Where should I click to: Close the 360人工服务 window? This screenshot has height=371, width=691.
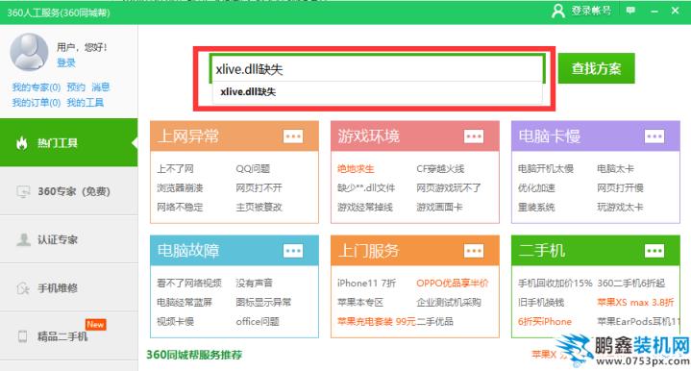[675, 11]
